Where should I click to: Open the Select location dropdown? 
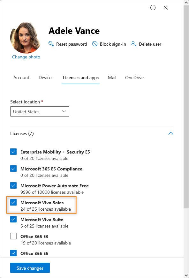coord(40,111)
